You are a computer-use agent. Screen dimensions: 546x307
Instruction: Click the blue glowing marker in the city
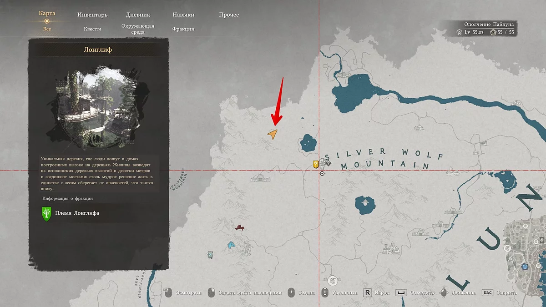525,266
